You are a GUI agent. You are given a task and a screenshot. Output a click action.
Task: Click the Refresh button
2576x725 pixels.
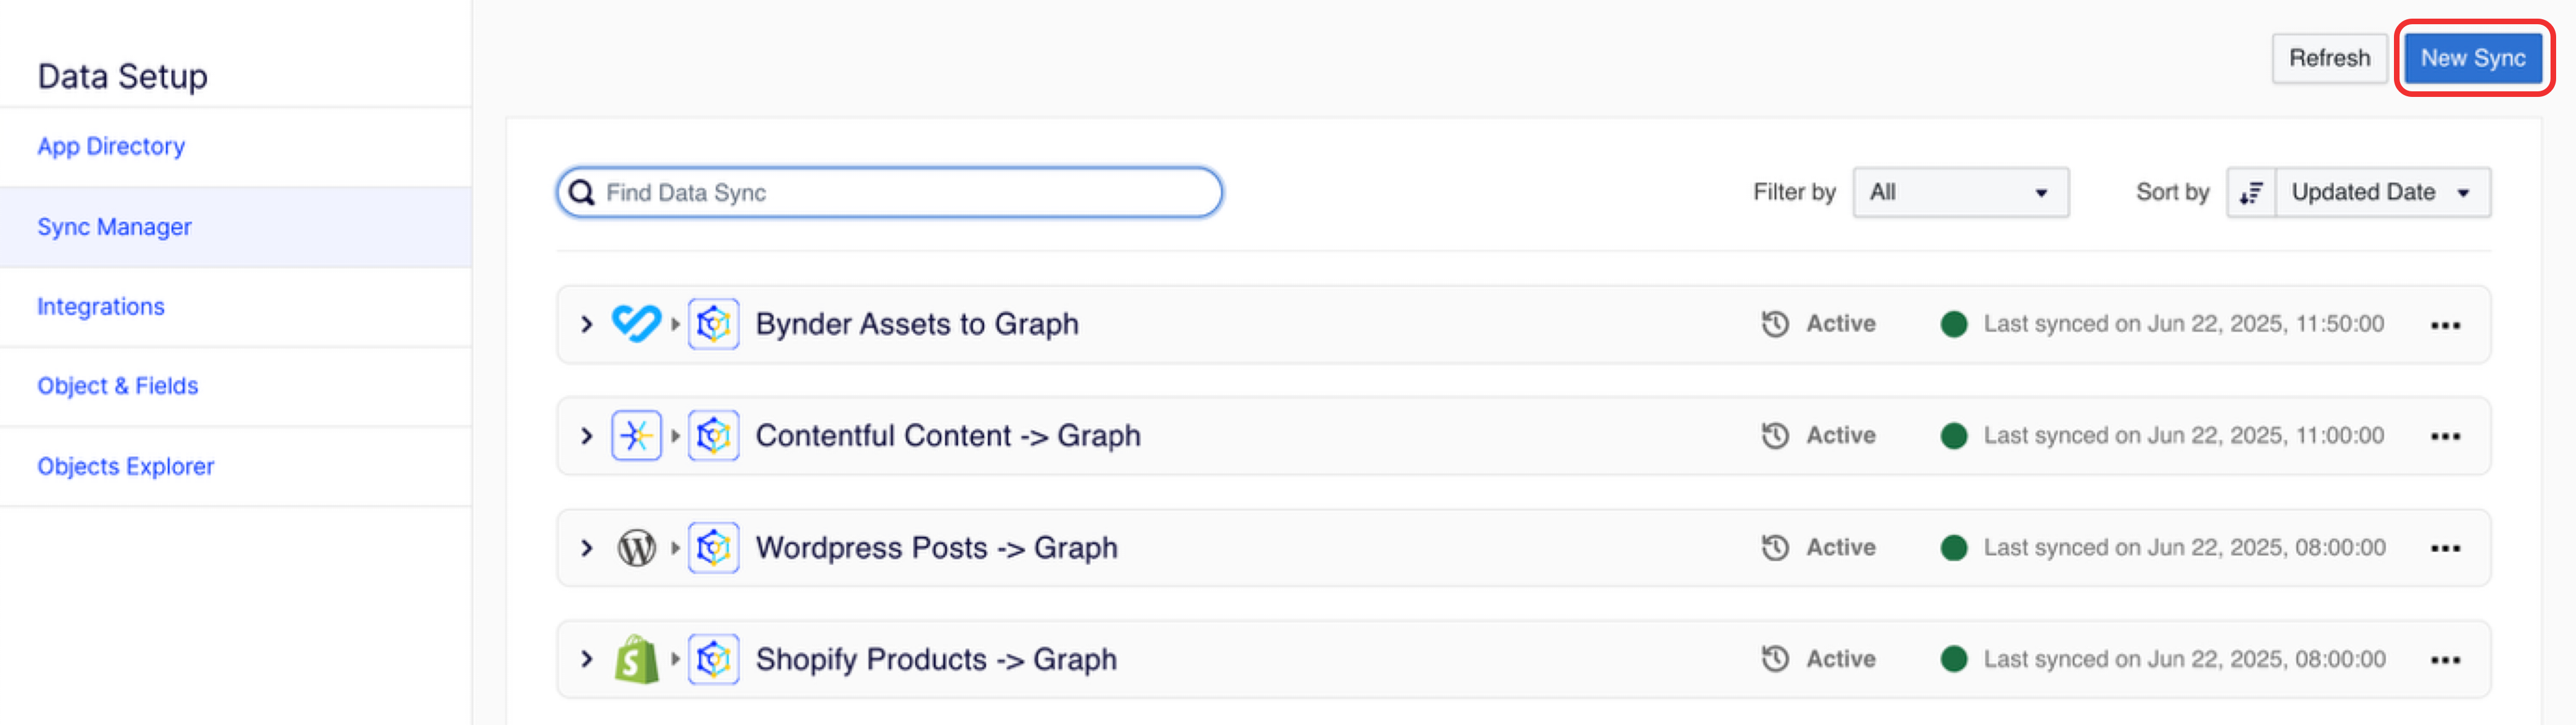pyautogui.click(x=2329, y=58)
